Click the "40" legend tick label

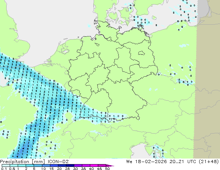[x=91, y=169]
